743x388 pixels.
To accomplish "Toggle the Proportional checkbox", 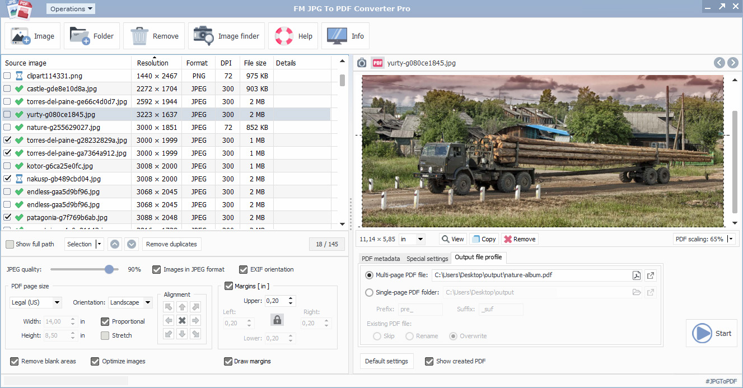I will 105,321.
